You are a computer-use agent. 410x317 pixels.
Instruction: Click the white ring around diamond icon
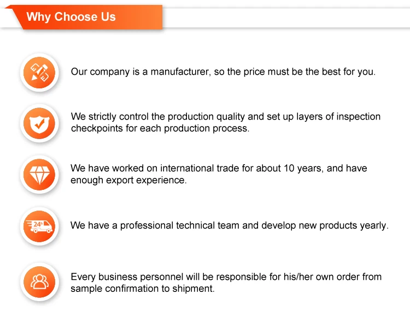point(39,175)
